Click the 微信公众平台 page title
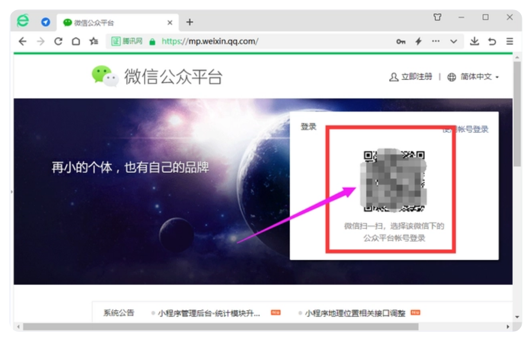Image resolution: width=531 pixels, height=337 pixels. (x=173, y=77)
